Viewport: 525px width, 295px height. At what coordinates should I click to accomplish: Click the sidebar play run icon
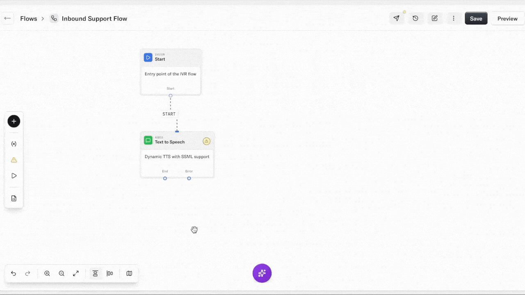click(14, 176)
